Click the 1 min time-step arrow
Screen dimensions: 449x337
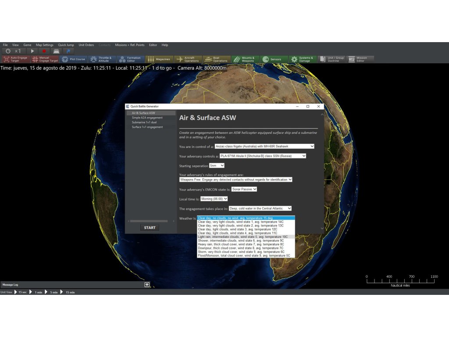31,292
